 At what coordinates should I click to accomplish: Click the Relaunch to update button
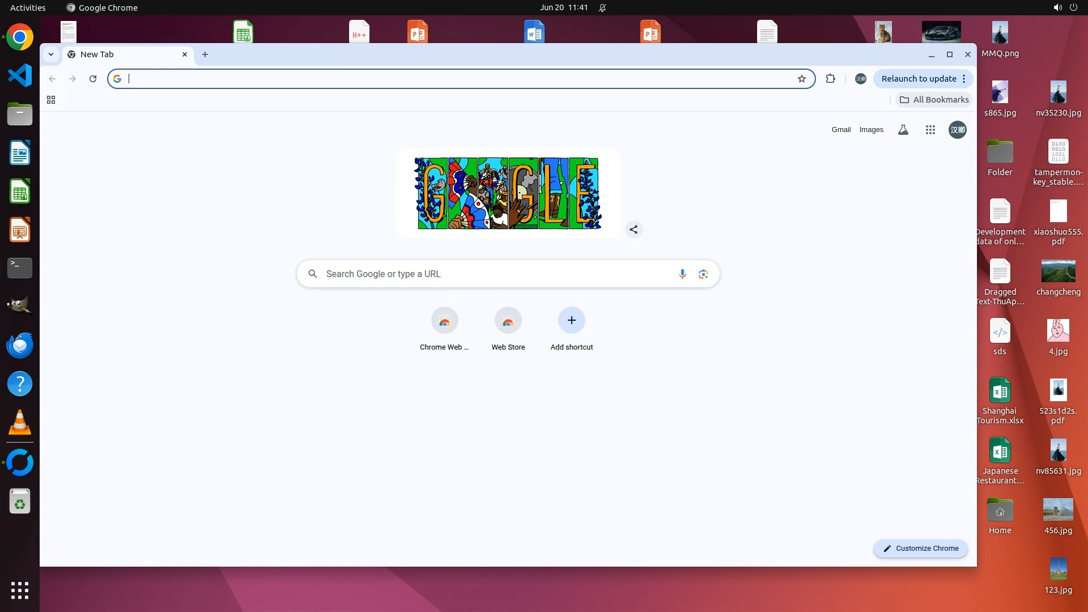(918, 79)
